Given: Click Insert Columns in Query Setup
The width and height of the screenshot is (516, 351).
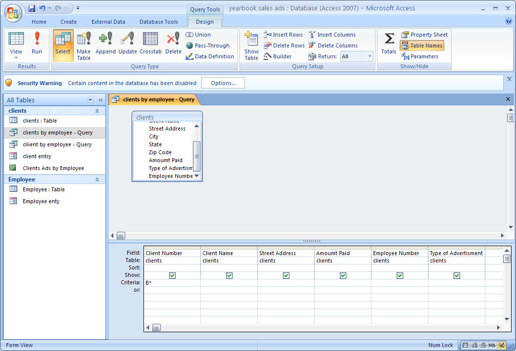Looking at the screenshot, I should coord(332,35).
